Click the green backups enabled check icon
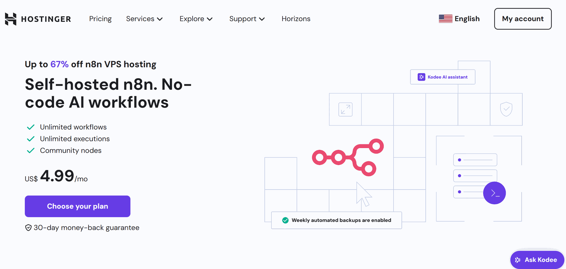Screen dimensions: 566x269 pos(285,220)
